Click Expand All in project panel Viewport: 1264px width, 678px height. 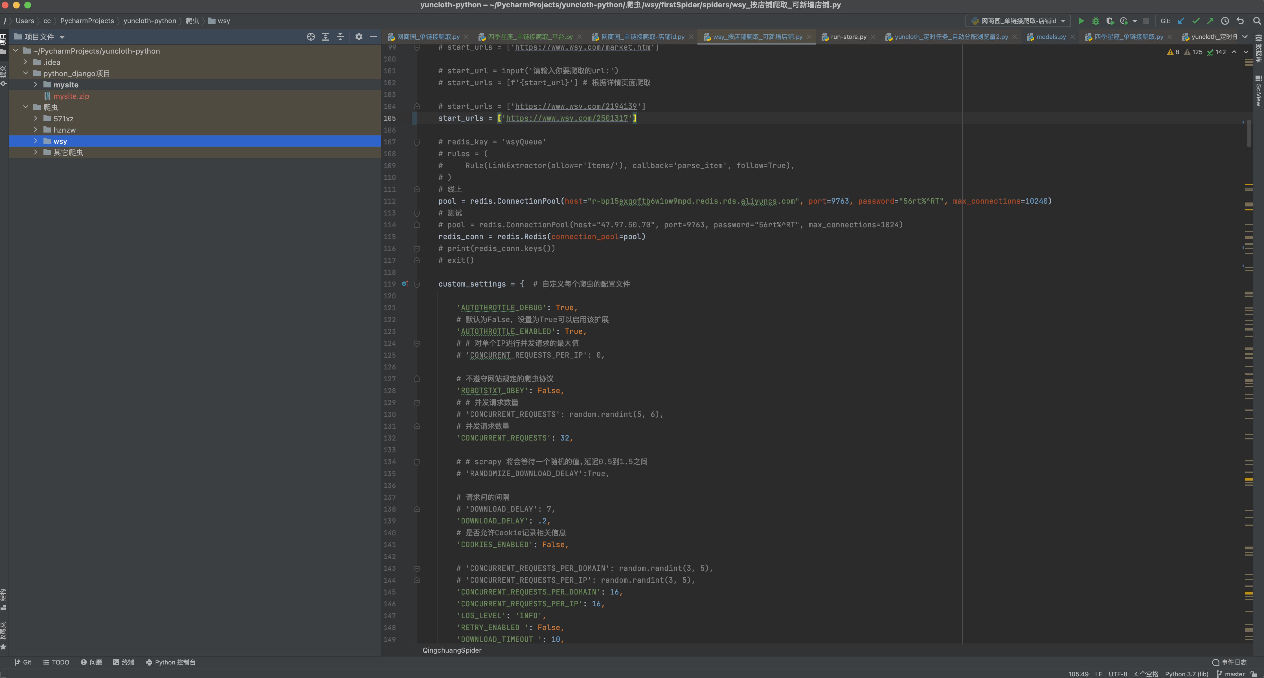tap(325, 37)
